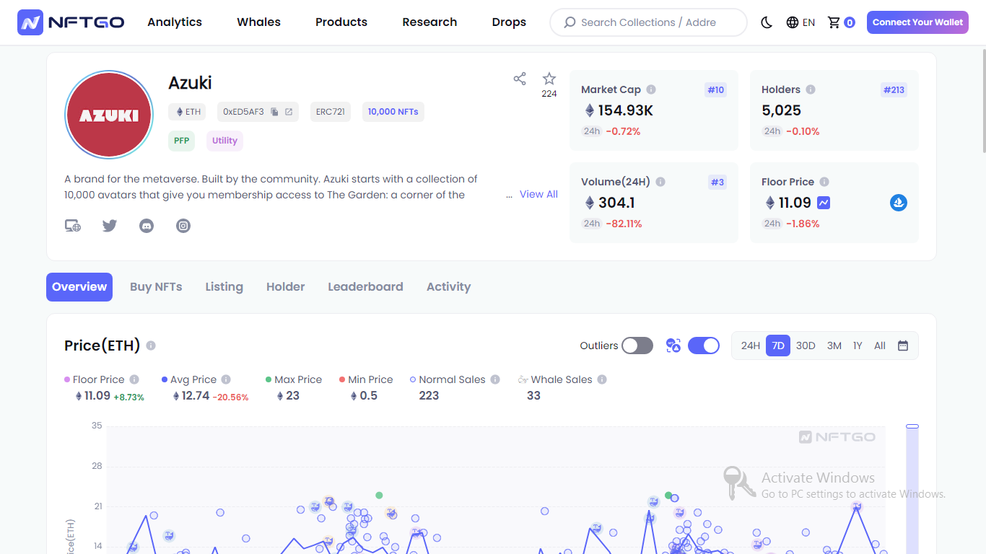Toggle Whale Sales legend series

click(555, 379)
